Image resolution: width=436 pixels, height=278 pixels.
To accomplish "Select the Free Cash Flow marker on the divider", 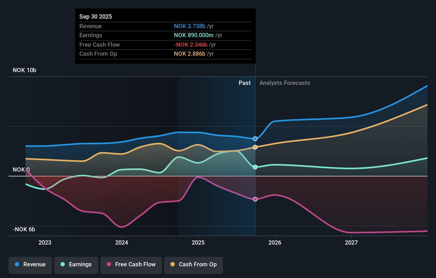I will pos(255,199).
